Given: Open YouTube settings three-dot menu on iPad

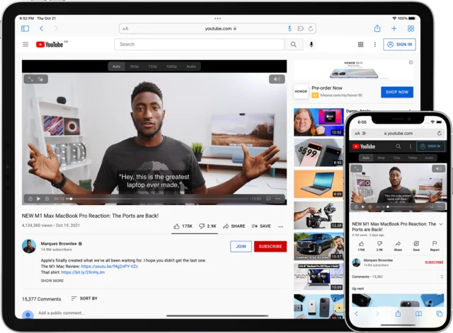Looking at the screenshot, I should point(375,45).
